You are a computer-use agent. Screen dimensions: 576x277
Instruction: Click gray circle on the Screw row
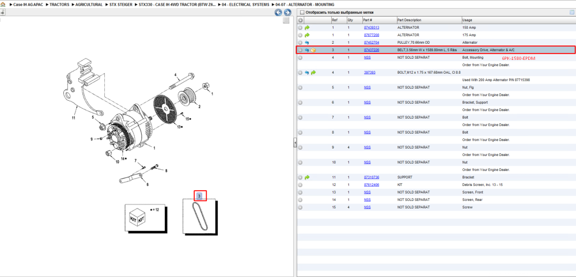point(300,207)
